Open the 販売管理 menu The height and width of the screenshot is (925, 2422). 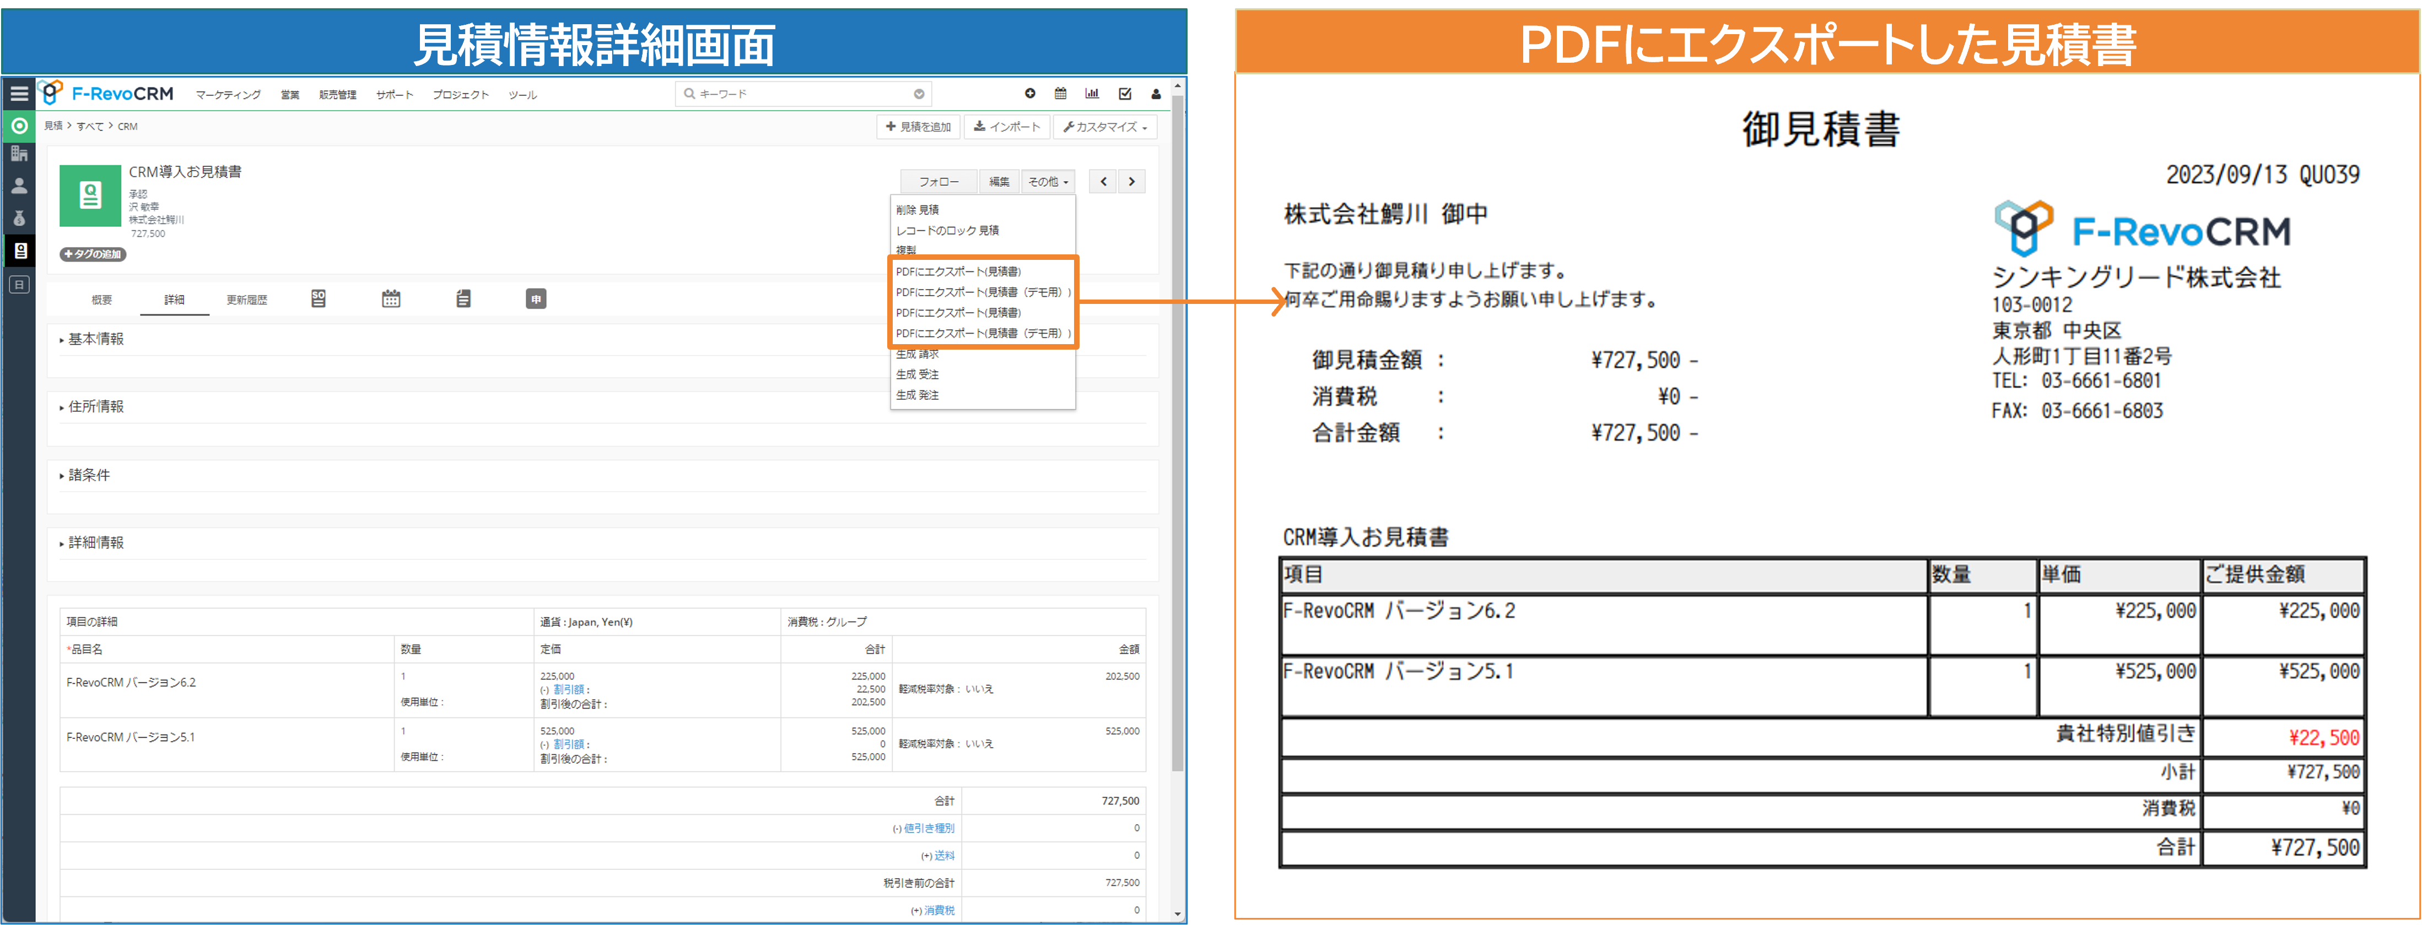(338, 95)
